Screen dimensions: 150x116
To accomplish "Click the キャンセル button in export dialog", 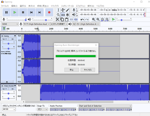I will tap(88, 70).
